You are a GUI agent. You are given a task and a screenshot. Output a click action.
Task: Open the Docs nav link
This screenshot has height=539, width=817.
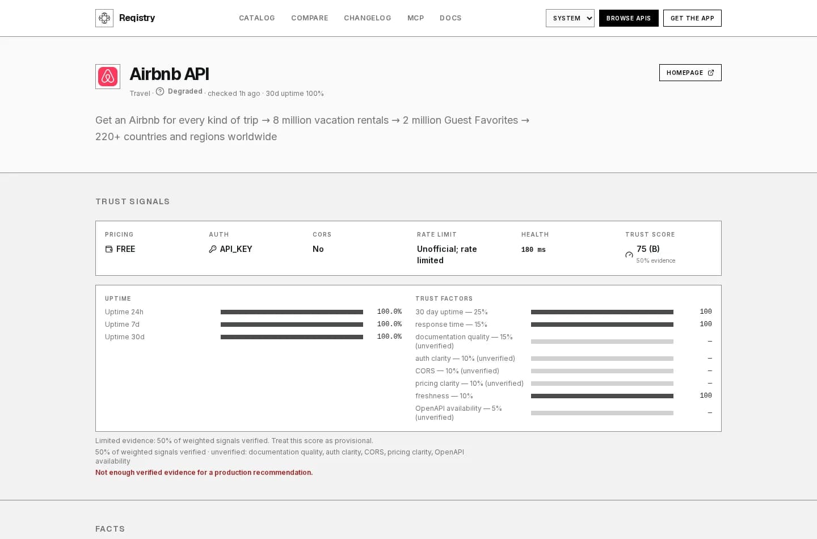(x=450, y=18)
